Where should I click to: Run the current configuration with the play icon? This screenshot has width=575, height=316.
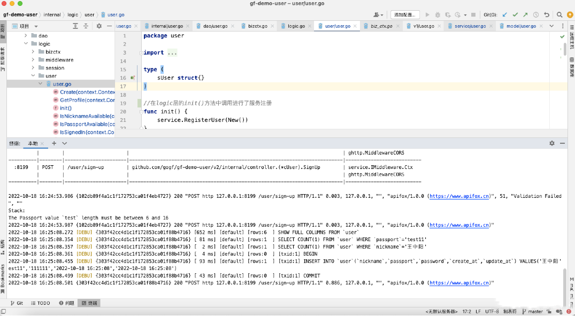(427, 14)
